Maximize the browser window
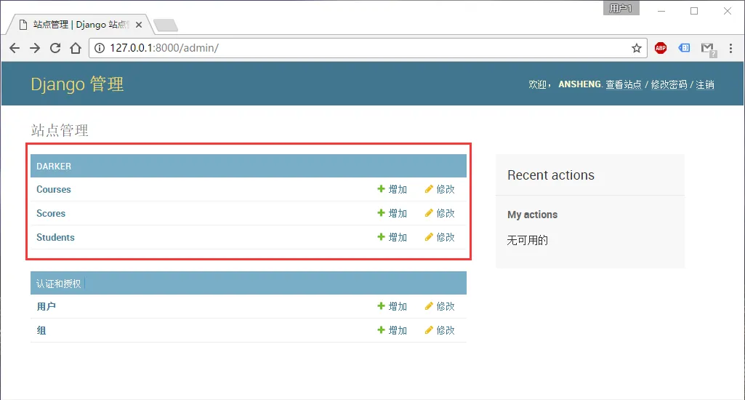 (x=694, y=11)
